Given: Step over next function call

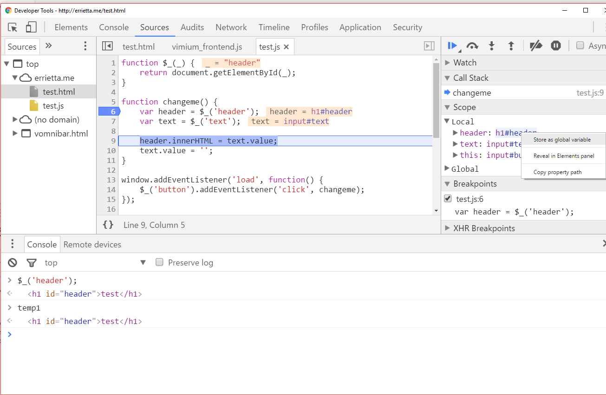Looking at the screenshot, I should [472, 45].
